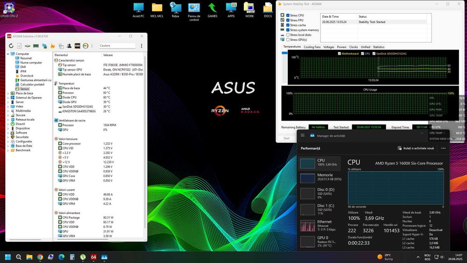Open the Report page icon in AIDA64 toolbar
The width and height of the screenshot is (467, 263).
point(19,46)
